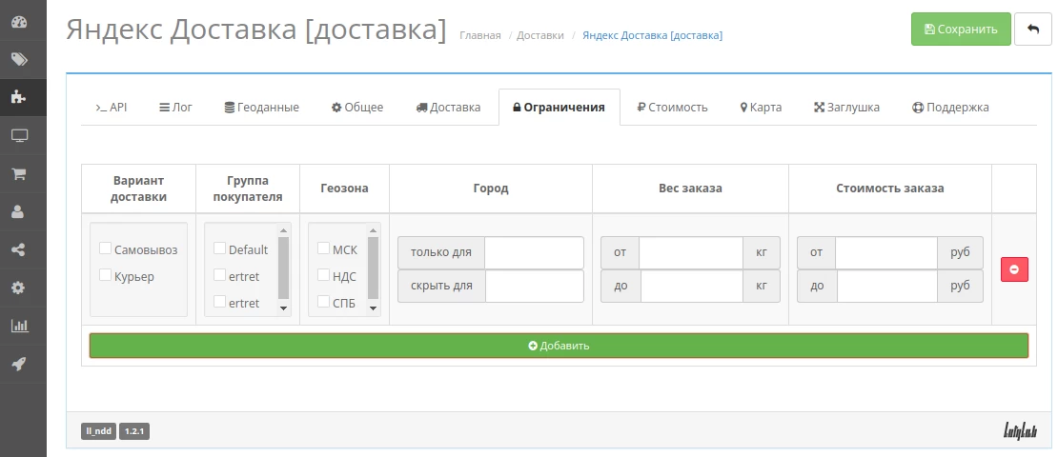
Task: Focus the Стоимость заказа до input
Action: tap(887, 287)
